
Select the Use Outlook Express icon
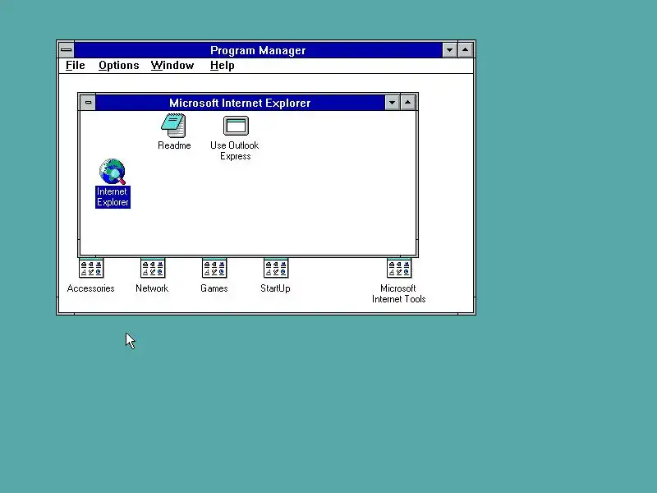click(x=236, y=126)
